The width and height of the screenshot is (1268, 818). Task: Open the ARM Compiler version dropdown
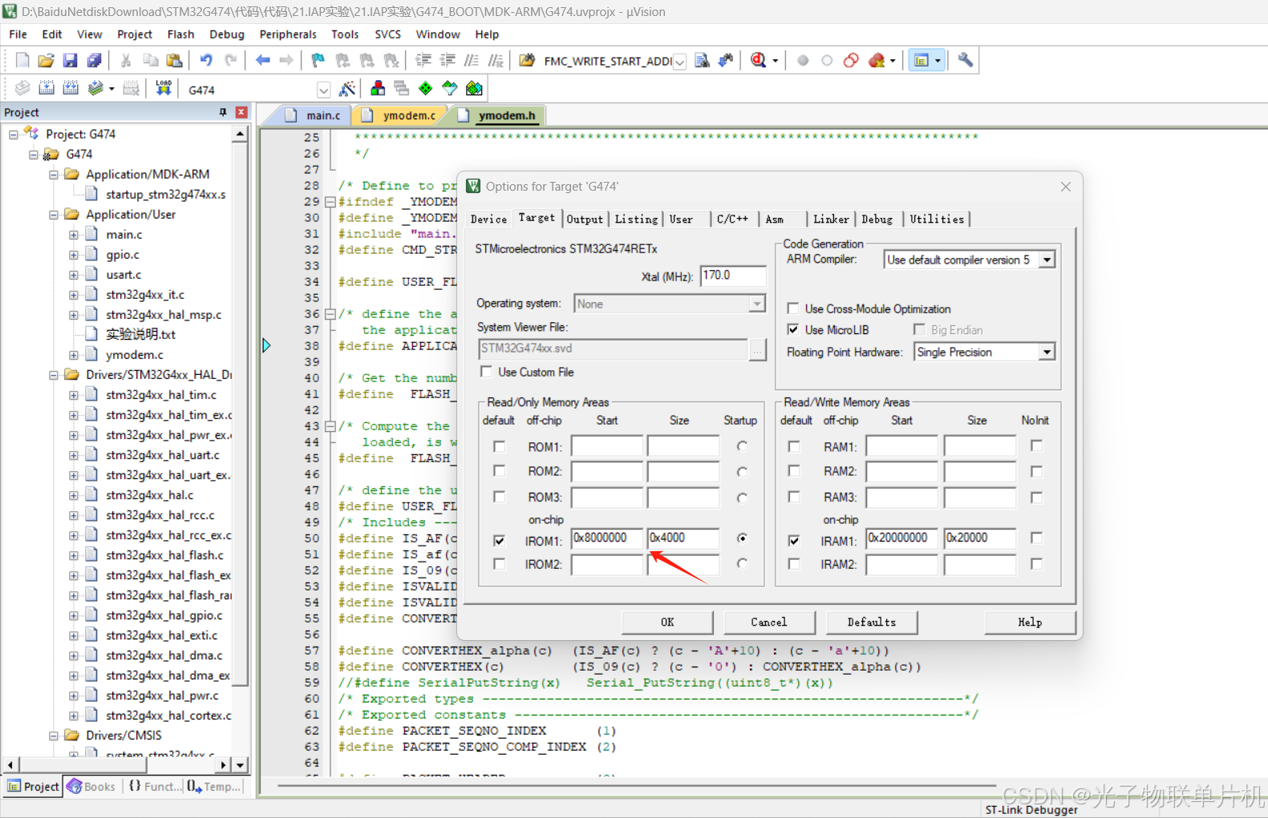pos(1047,260)
